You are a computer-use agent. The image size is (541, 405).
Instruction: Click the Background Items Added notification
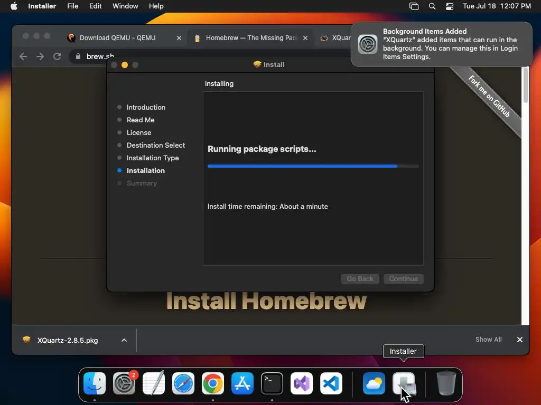point(441,44)
